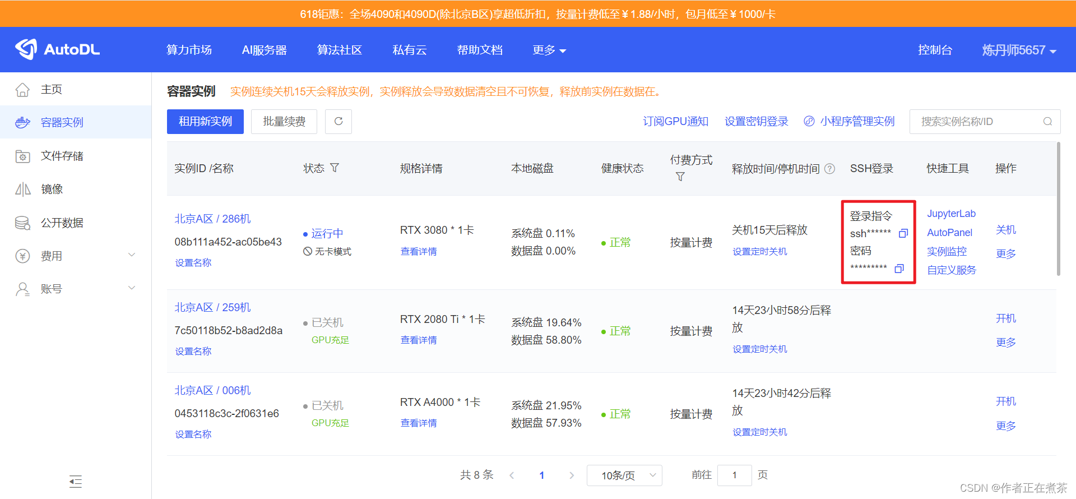Screen dimensions: 1076x499
Task: Filter by payment method icon
Action: (x=680, y=177)
